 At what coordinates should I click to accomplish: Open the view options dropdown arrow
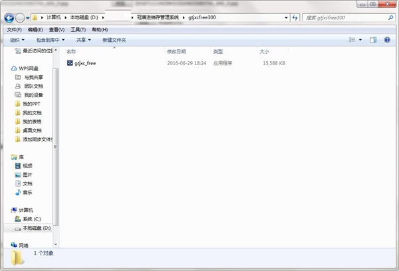tap(360, 40)
